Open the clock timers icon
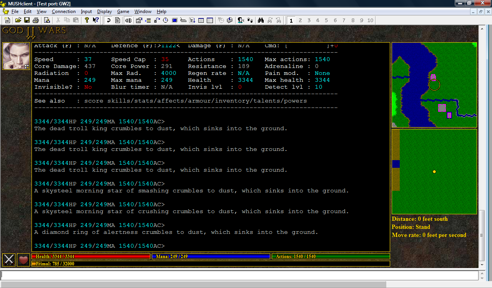 click(x=165, y=20)
